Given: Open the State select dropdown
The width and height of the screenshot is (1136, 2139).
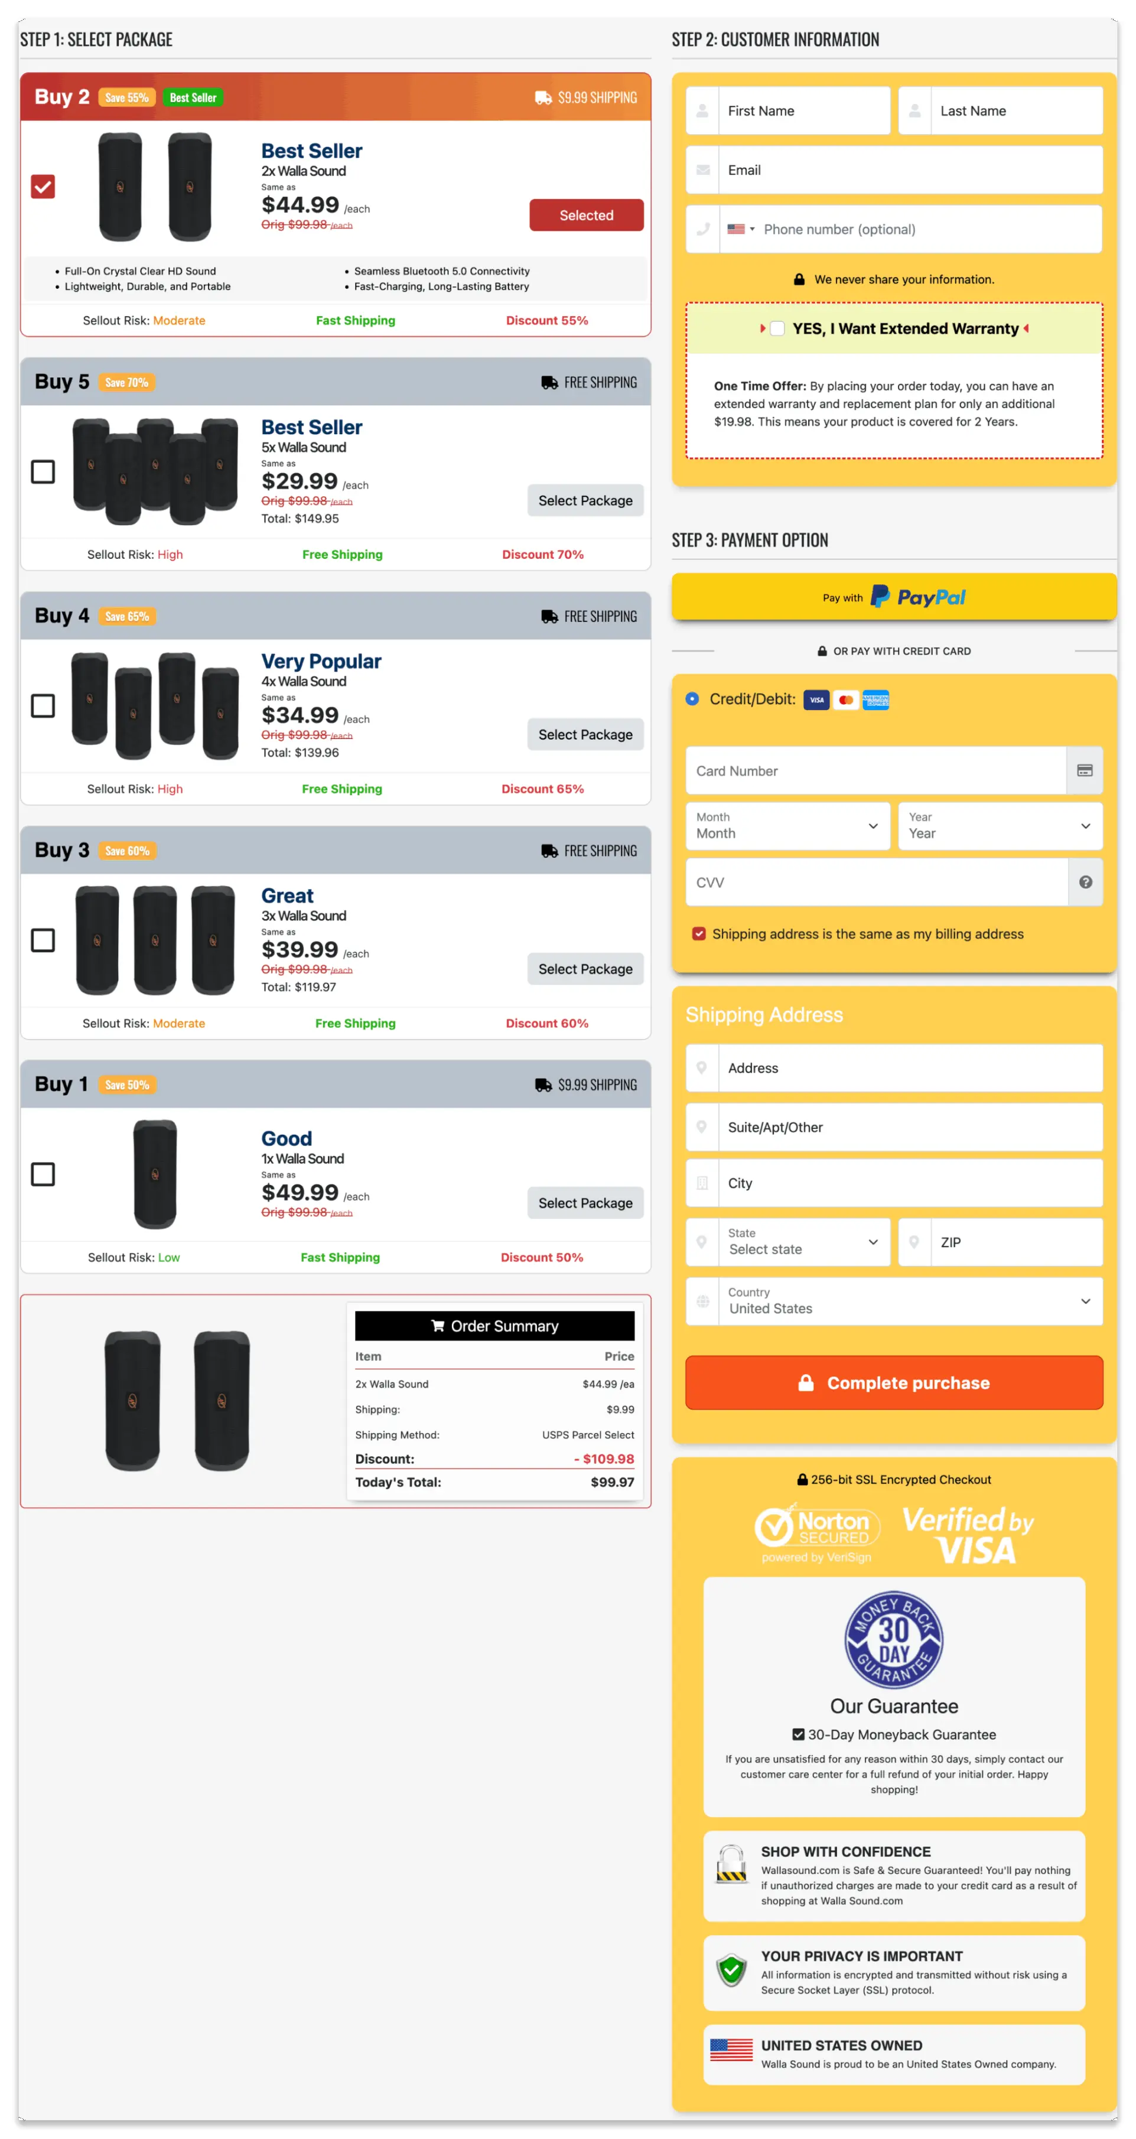Looking at the screenshot, I should pyautogui.click(x=804, y=1242).
